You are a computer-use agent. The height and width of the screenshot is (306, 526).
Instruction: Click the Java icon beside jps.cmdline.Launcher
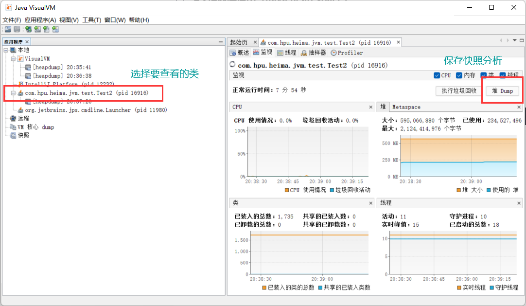click(20, 110)
